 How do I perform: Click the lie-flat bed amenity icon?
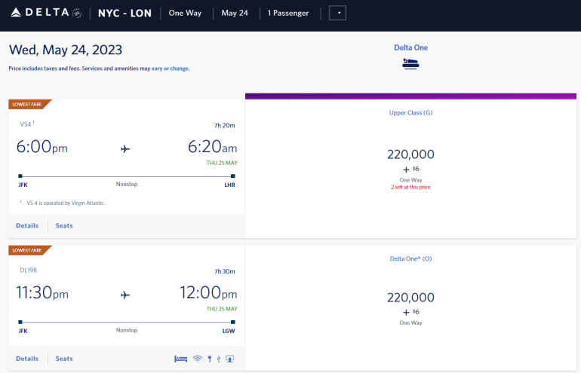[180, 359]
